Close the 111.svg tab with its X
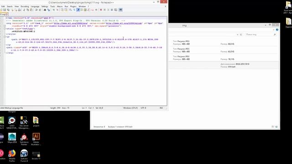Image resolution: width=292 pixels, height=164 pixels. tap(6, 14)
